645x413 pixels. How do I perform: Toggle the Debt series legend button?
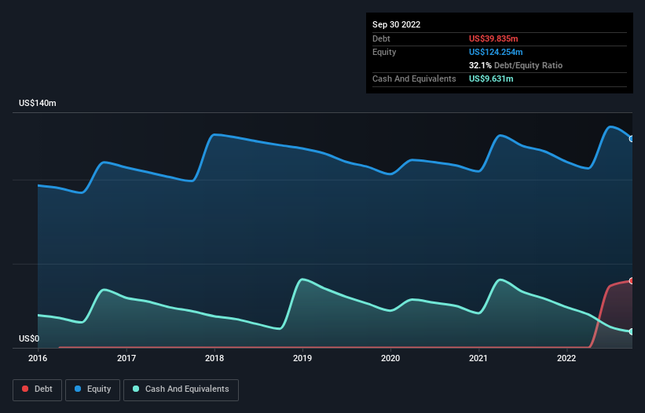pyautogui.click(x=37, y=389)
